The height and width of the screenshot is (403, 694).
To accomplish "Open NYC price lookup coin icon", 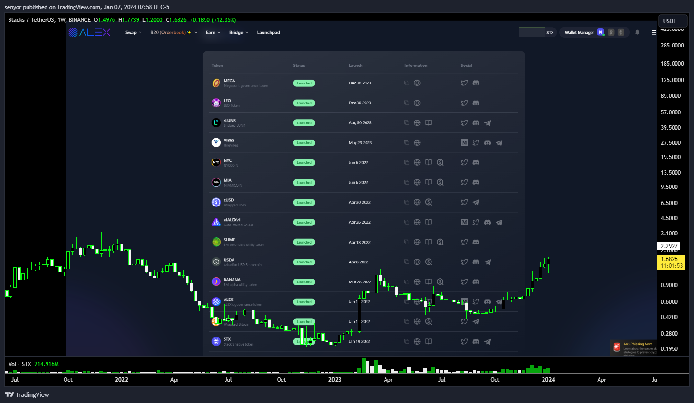I will [x=440, y=162].
